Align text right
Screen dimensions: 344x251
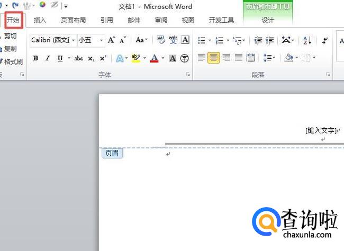click(x=226, y=58)
